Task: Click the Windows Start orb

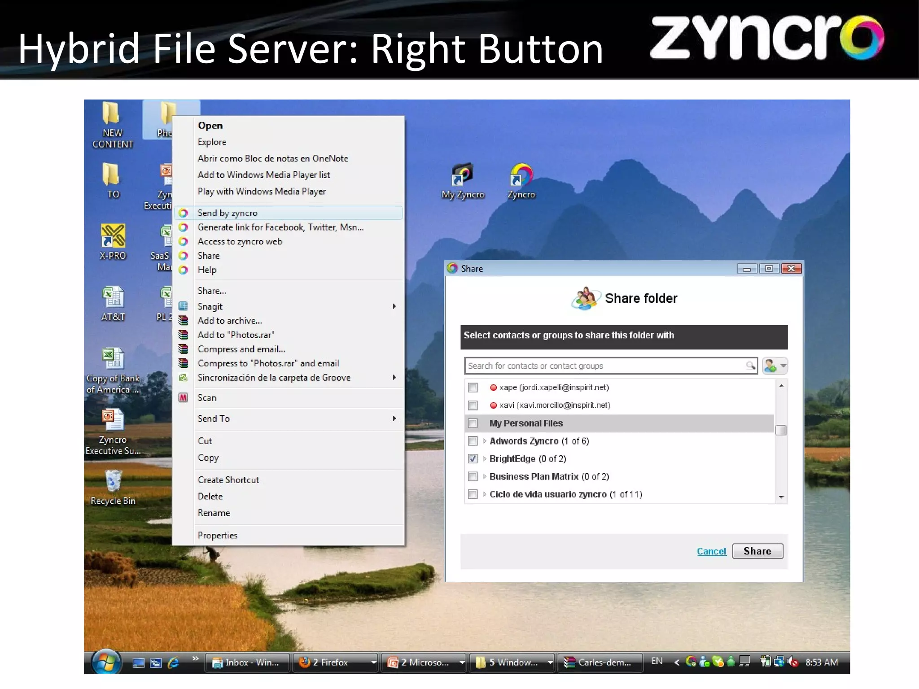Action: coord(106,662)
